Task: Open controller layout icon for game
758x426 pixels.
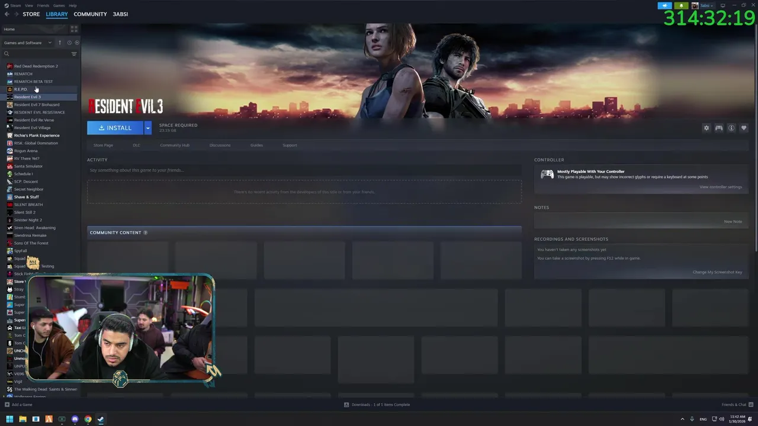Action: (x=719, y=128)
